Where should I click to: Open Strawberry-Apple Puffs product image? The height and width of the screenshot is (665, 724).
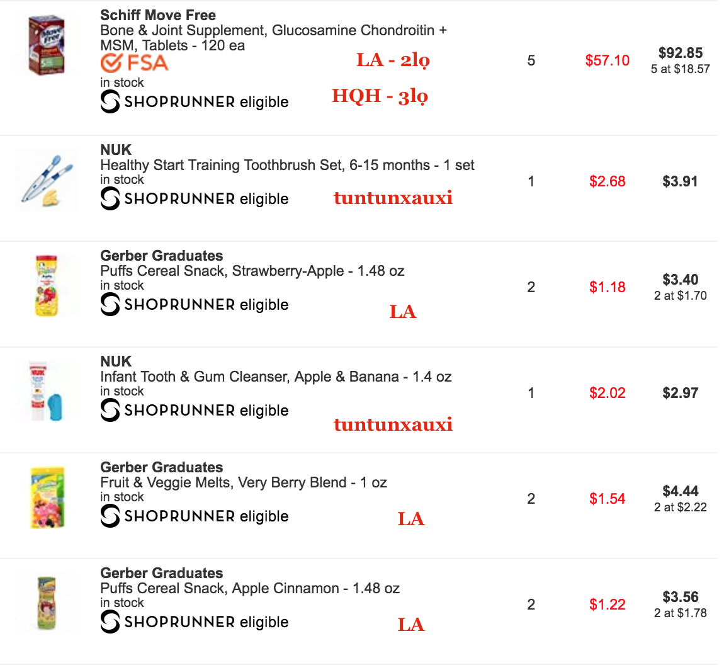tap(46, 286)
